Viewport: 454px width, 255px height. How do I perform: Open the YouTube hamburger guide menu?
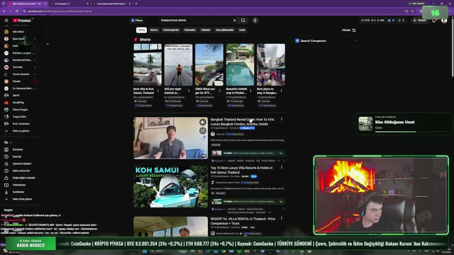(x=6, y=21)
